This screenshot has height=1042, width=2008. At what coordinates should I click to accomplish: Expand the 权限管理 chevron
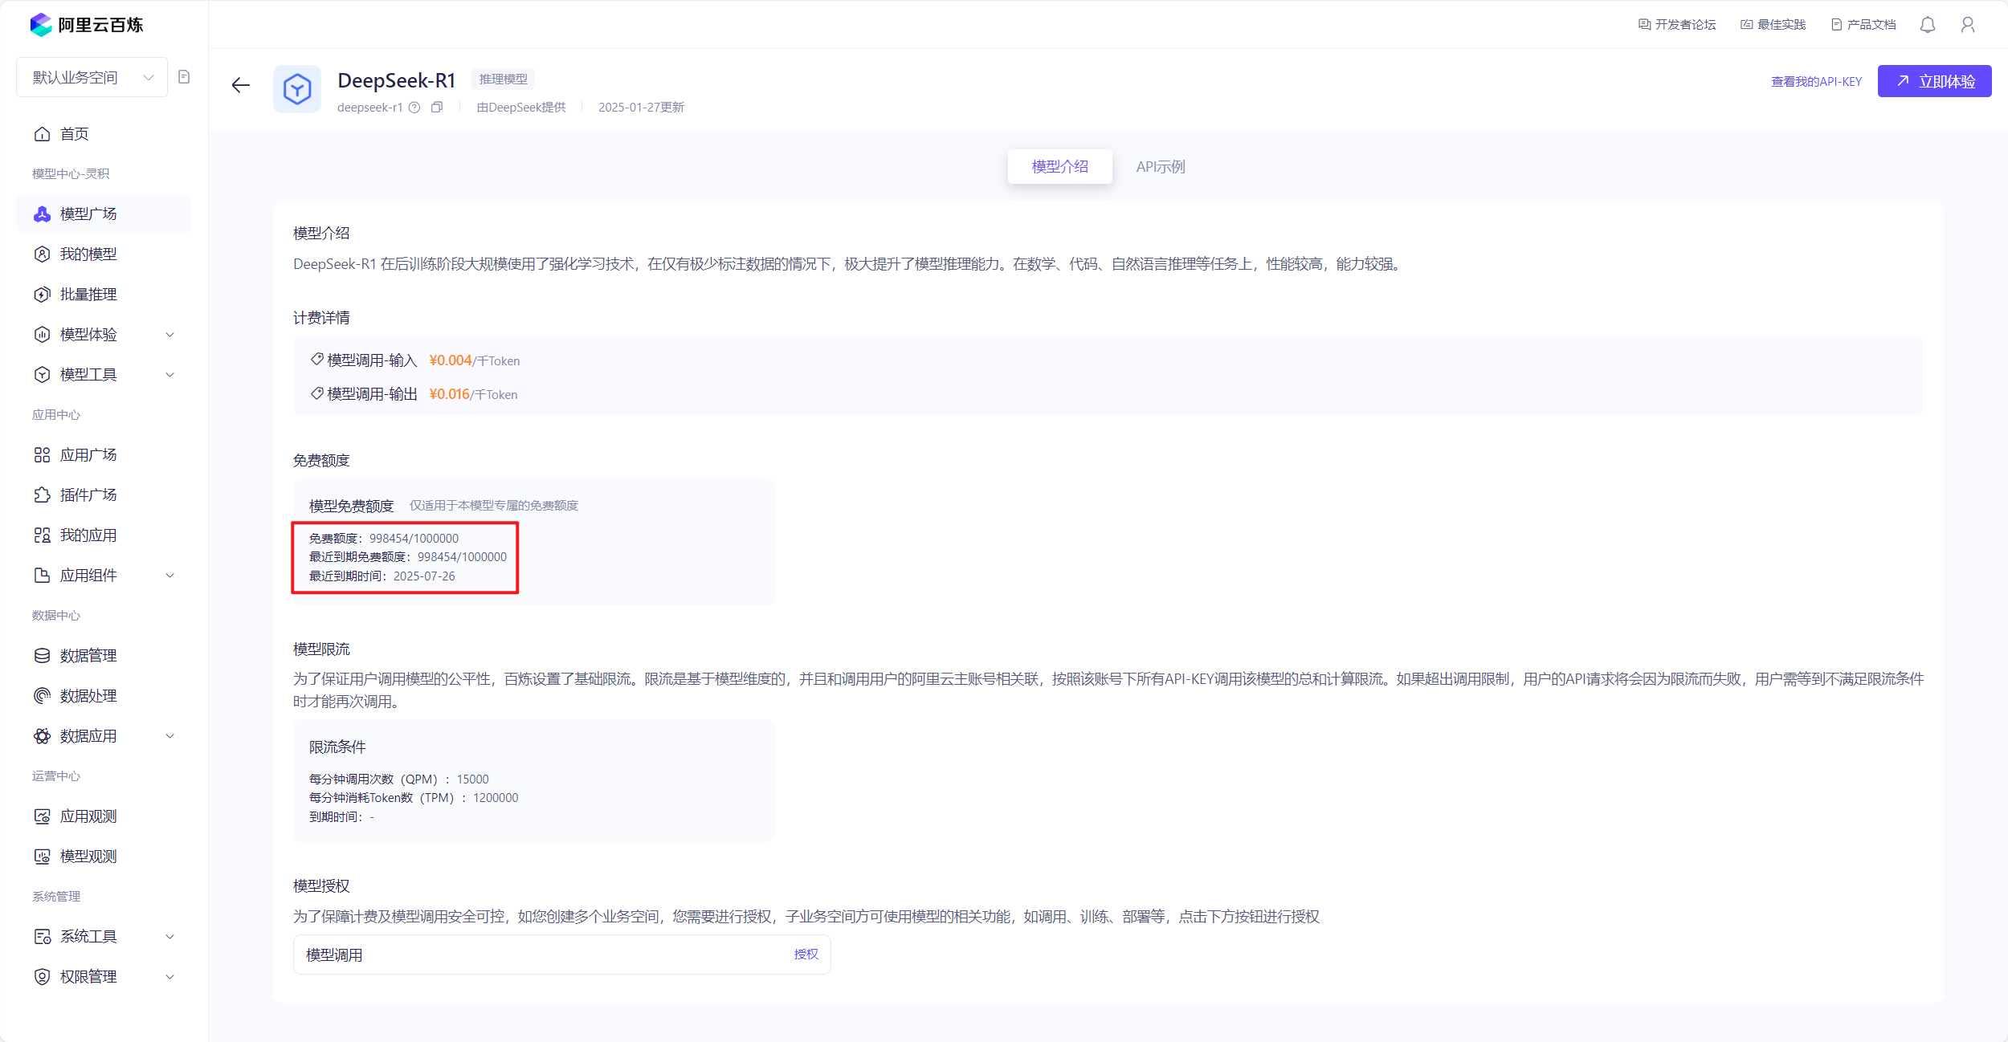(x=170, y=977)
